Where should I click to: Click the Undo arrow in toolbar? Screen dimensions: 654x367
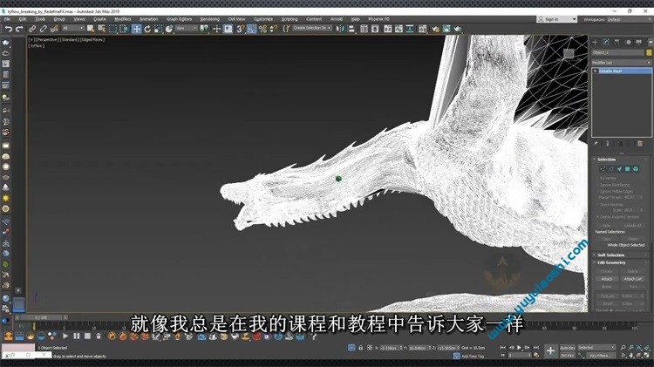(9, 29)
